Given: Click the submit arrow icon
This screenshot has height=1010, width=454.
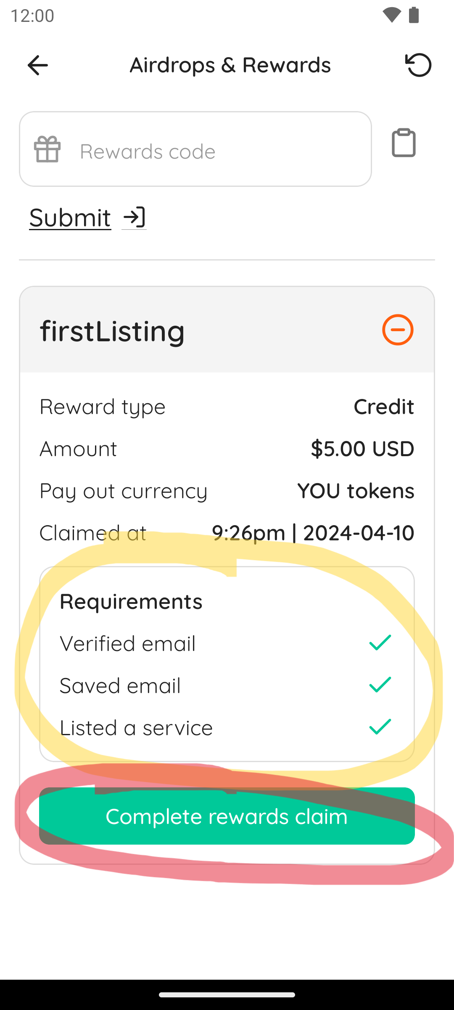Looking at the screenshot, I should (x=134, y=218).
